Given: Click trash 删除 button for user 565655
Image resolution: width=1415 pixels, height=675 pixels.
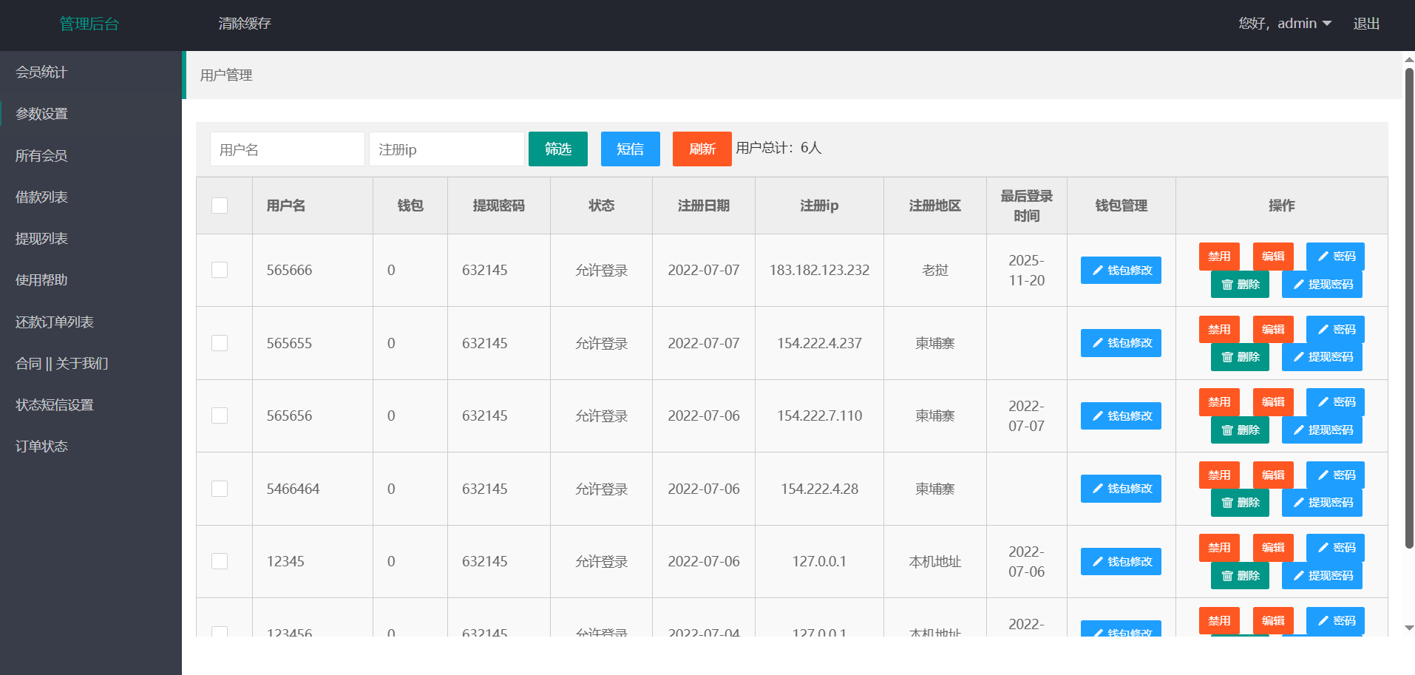Looking at the screenshot, I should [x=1240, y=357].
